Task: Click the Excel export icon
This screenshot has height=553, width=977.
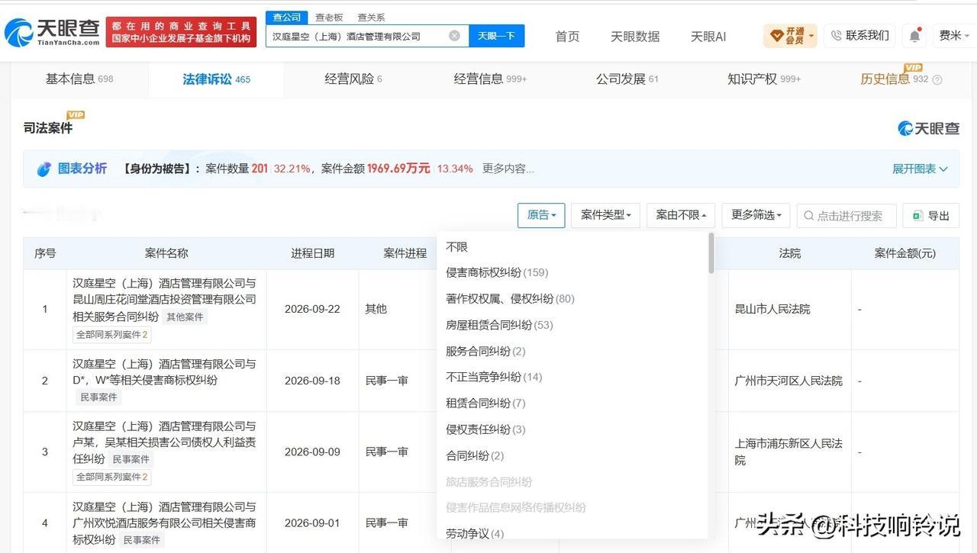Action: 917,216
